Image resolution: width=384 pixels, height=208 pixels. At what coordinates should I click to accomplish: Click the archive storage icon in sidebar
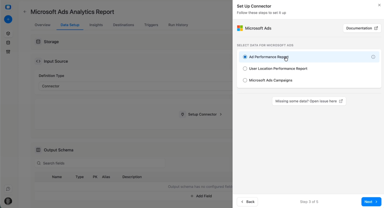coord(8,52)
